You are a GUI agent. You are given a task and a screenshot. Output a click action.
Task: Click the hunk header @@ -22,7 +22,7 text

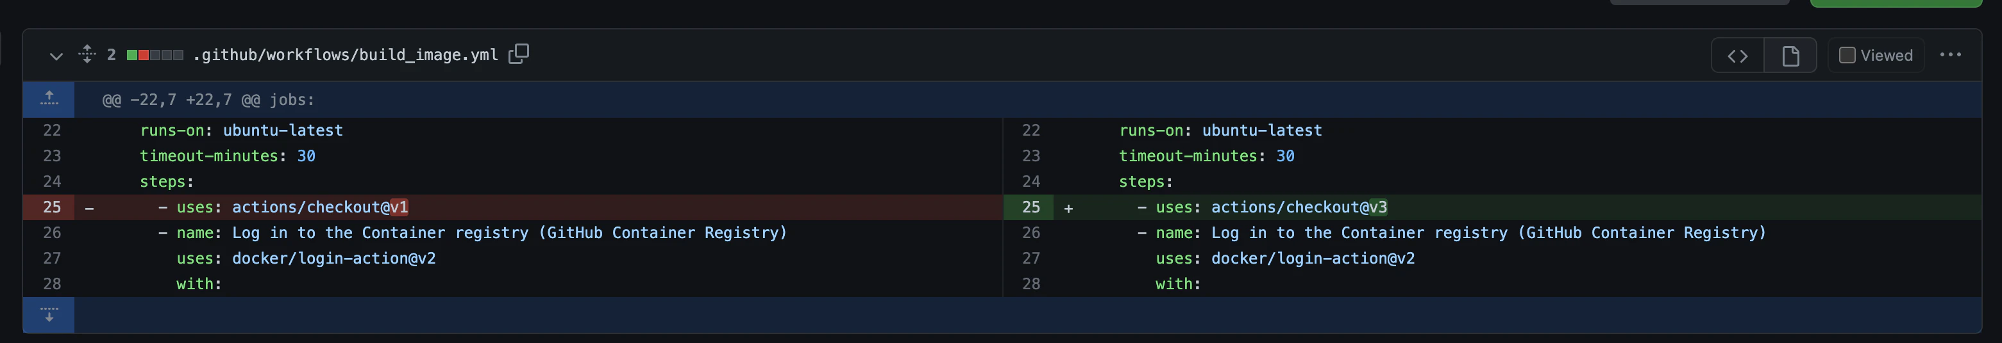tap(208, 100)
